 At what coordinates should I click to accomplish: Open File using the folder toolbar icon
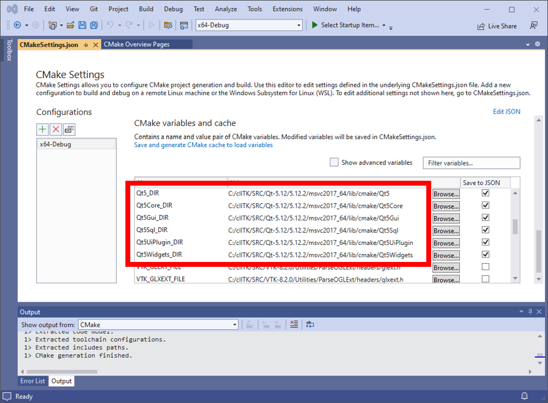(70, 25)
